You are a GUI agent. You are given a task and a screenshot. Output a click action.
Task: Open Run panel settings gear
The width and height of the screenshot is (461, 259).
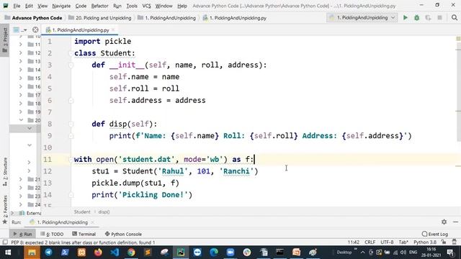point(444,222)
